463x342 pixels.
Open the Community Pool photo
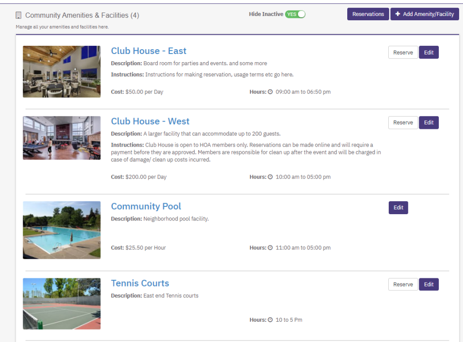[x=62, y=230]
